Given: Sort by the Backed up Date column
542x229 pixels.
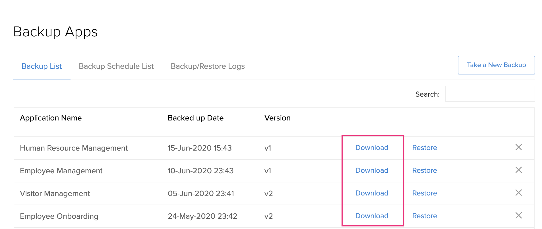Looking at the screenshot, I should 196,118.
